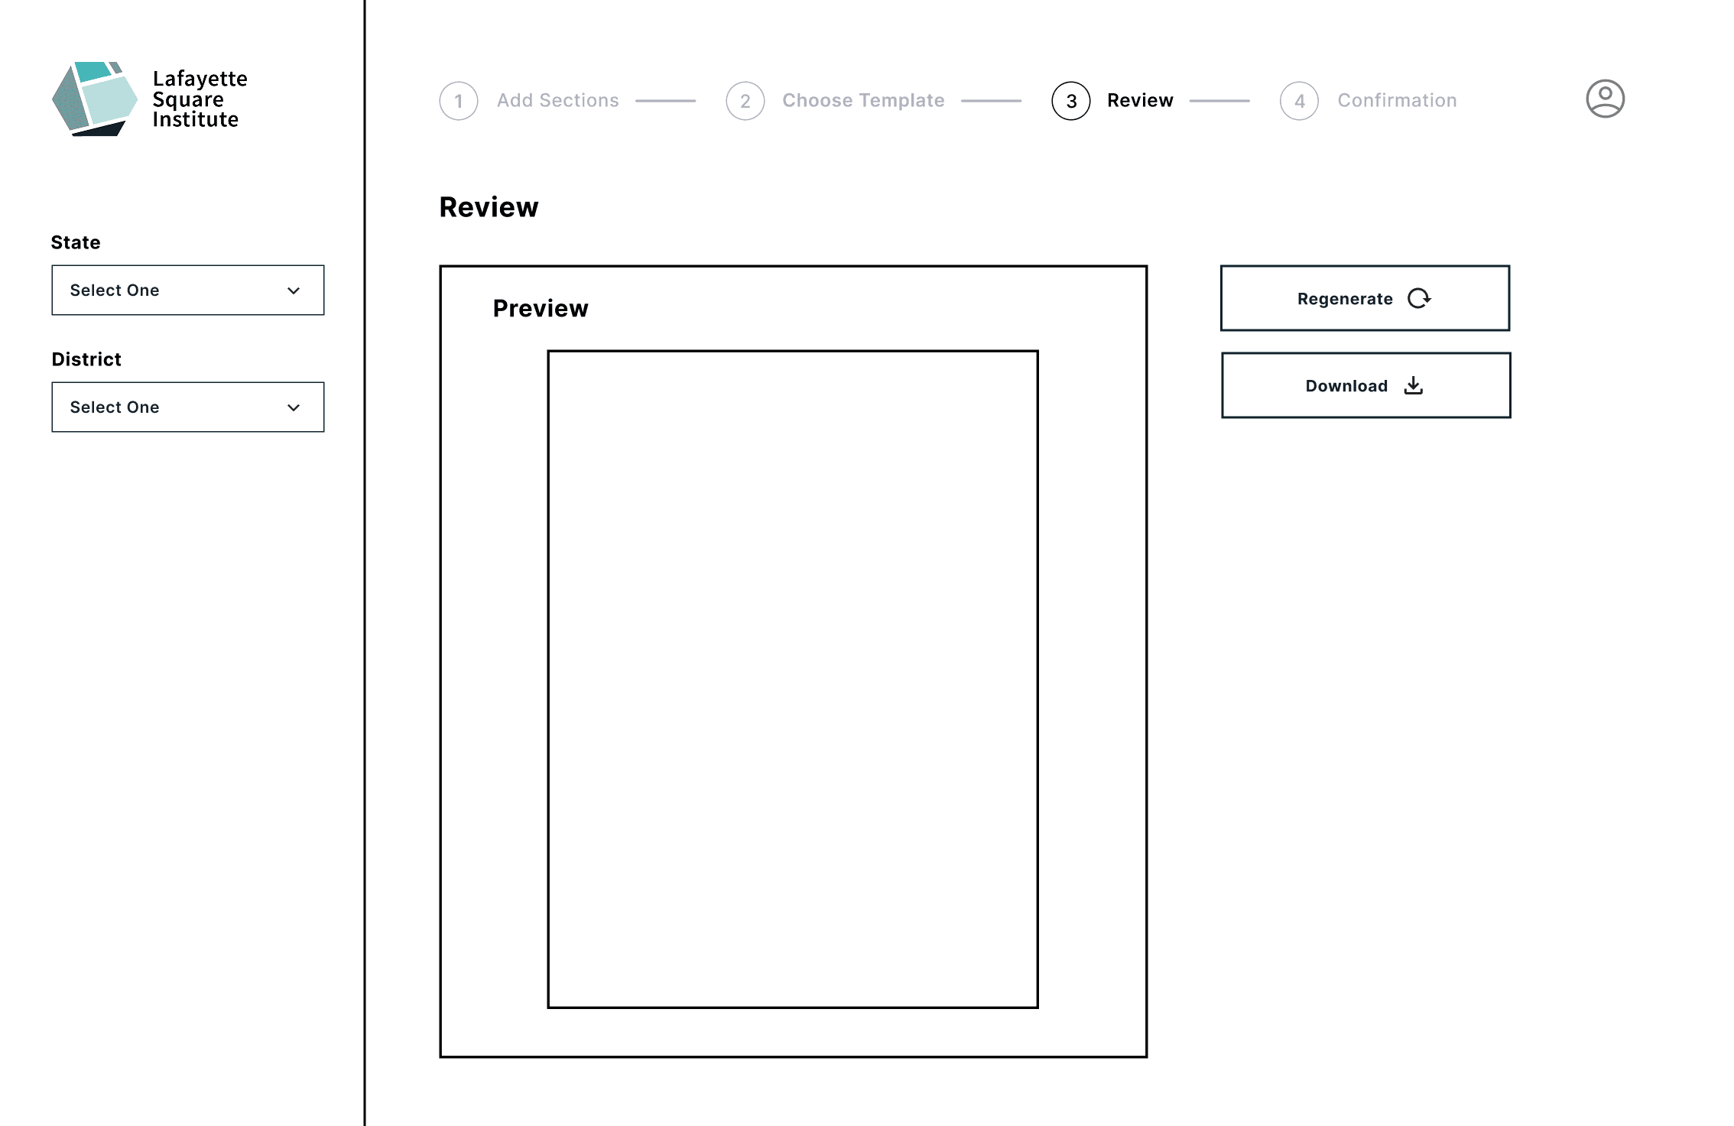Select the Review step label

tap(1139, 101)
